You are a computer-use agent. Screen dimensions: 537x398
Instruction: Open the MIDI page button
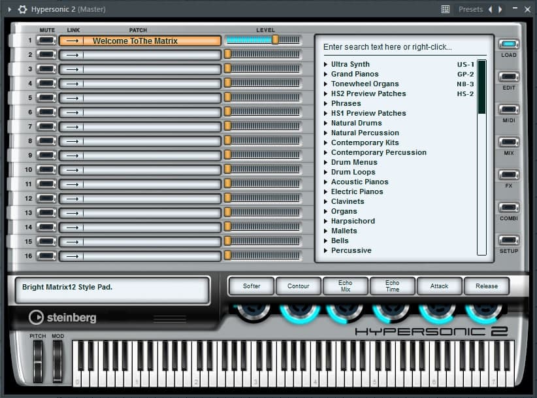click(508, 110)
